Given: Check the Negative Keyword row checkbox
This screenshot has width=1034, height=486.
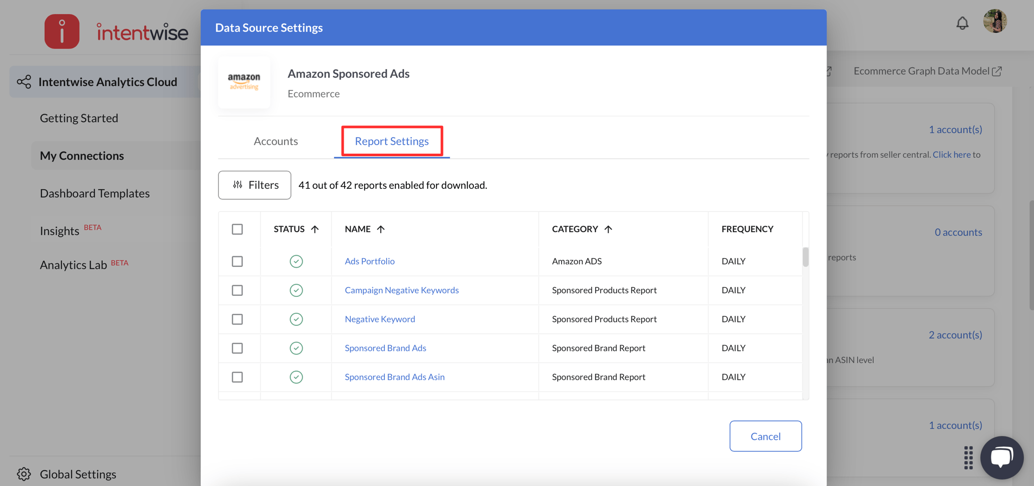Looking at the screenshot, I should [x=237, y=319].
